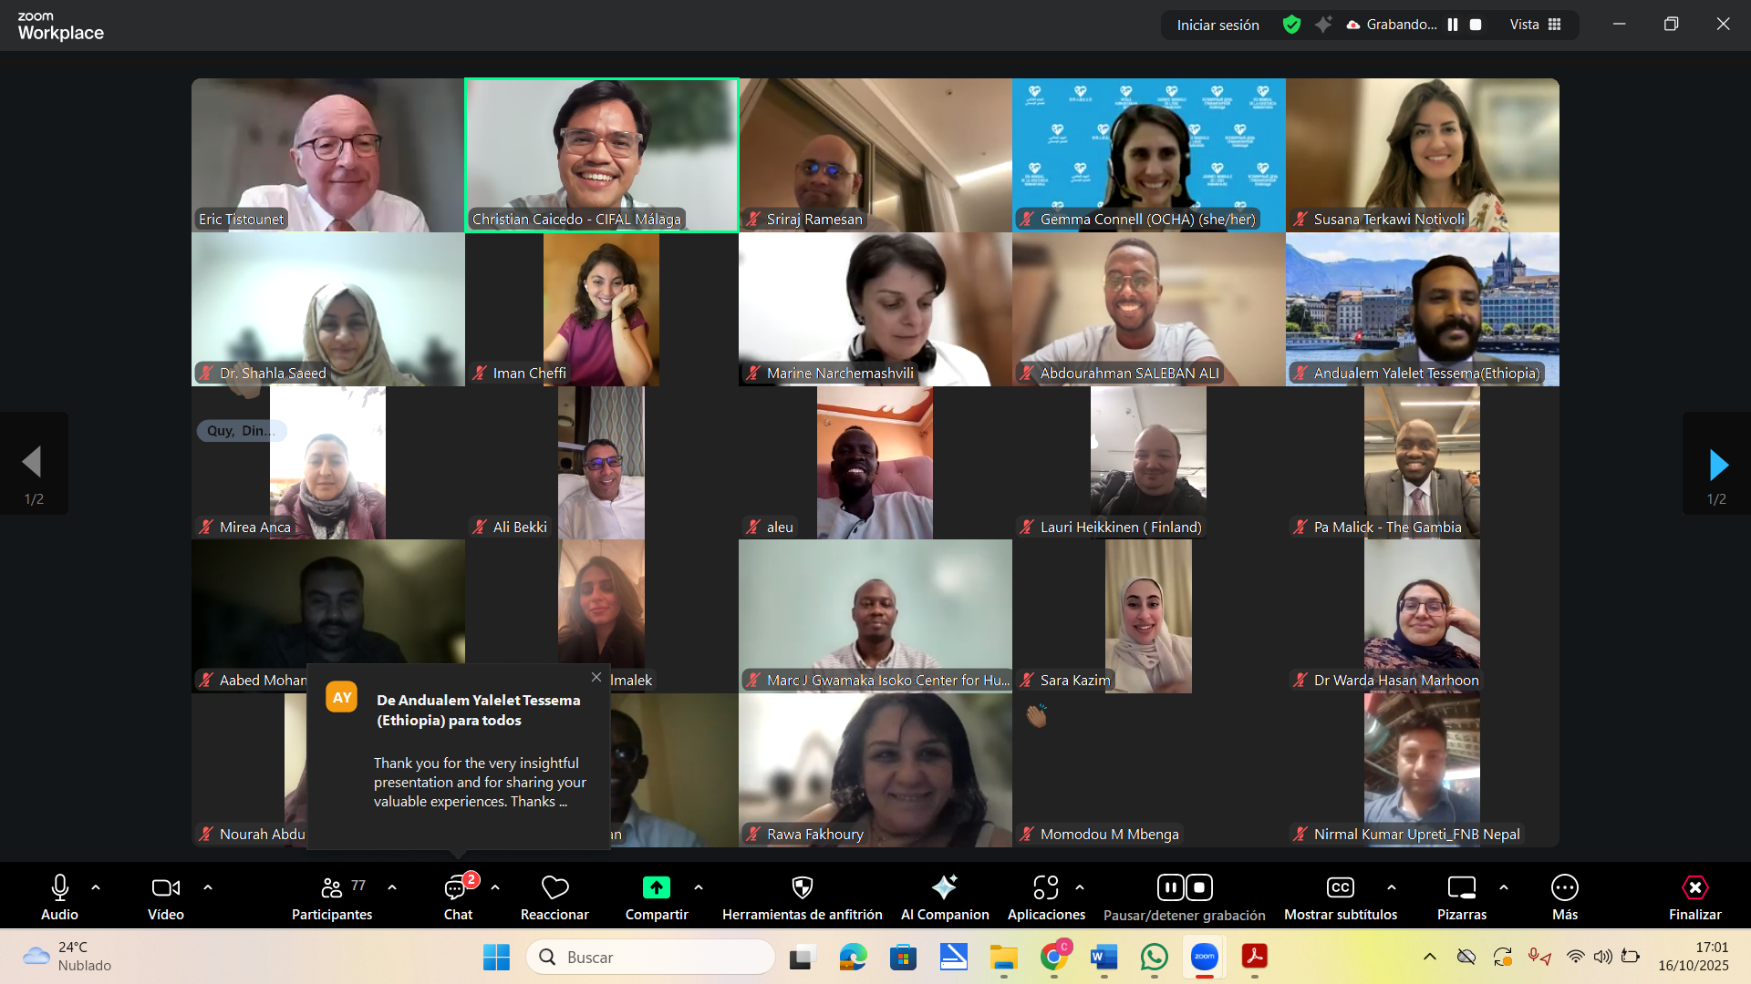This screenshot has width=1751, height=984.
Task: Pause recording in the Grabando indicator
Action: point(1453,25)
